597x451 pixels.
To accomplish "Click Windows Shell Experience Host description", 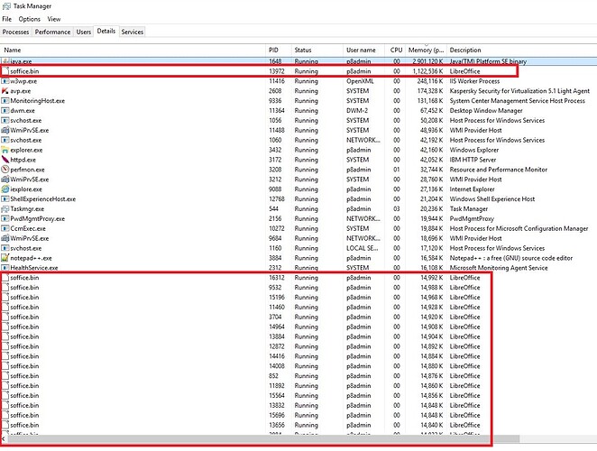I will 491,199.
